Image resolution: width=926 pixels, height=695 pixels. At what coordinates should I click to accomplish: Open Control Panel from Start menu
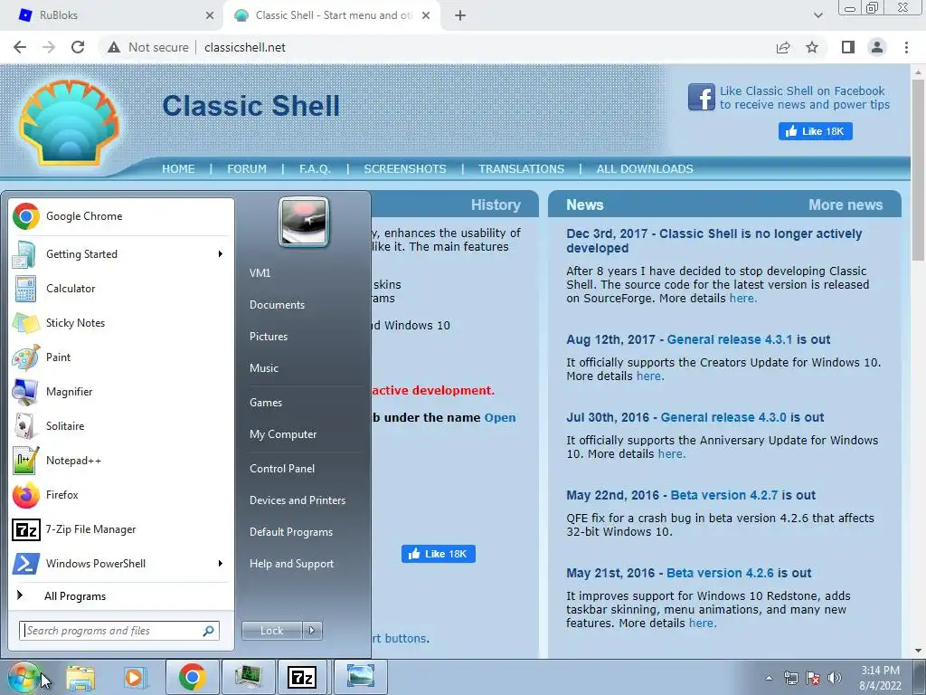(282, 469)
